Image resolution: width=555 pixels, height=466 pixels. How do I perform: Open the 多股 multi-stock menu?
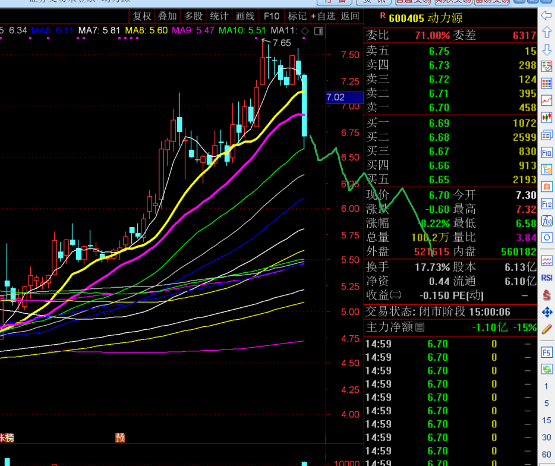click(x=193, y=16)
